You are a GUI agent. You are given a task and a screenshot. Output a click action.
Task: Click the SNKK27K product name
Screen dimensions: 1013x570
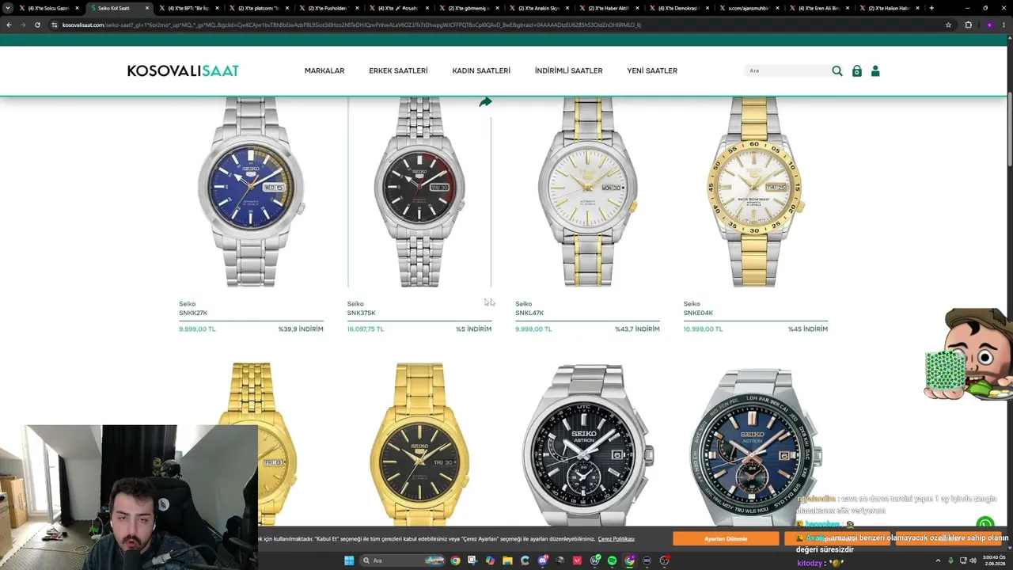tap(193, 313)
